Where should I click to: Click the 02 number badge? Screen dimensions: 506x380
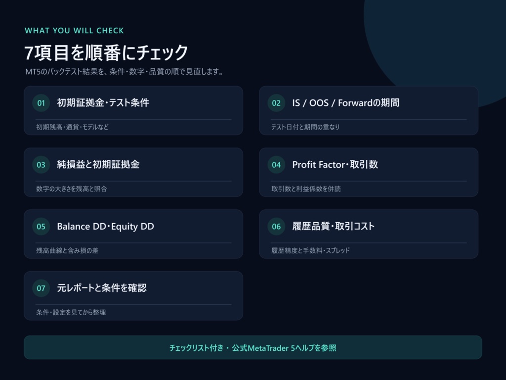(x=276, y=103)
